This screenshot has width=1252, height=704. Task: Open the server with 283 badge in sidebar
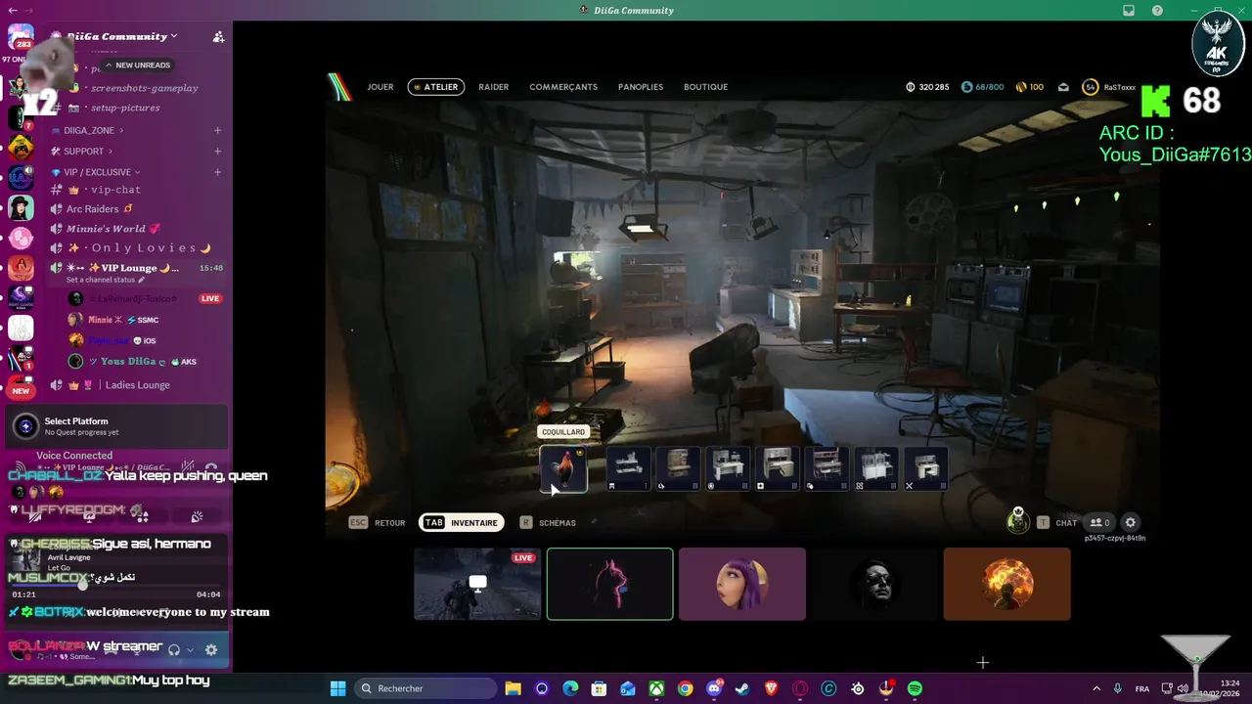coord(21,36)
